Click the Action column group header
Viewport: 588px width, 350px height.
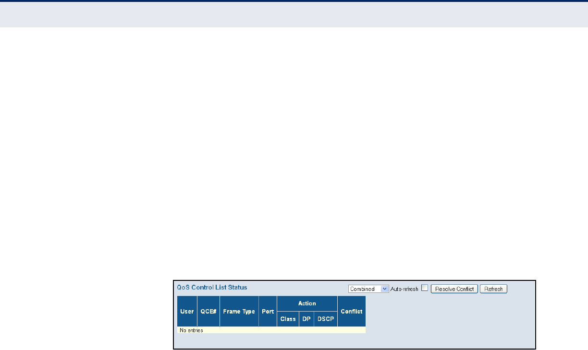[x=307, y=303]
